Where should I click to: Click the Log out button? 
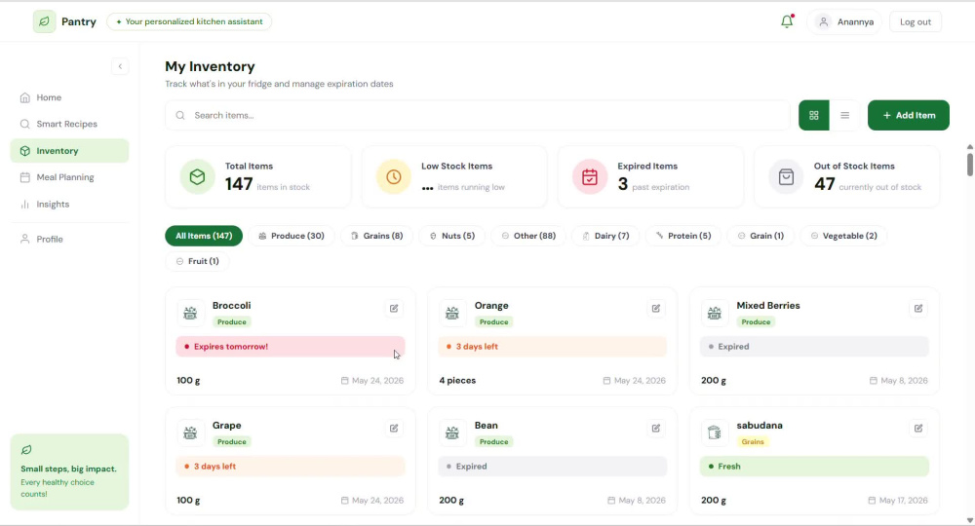916,21
